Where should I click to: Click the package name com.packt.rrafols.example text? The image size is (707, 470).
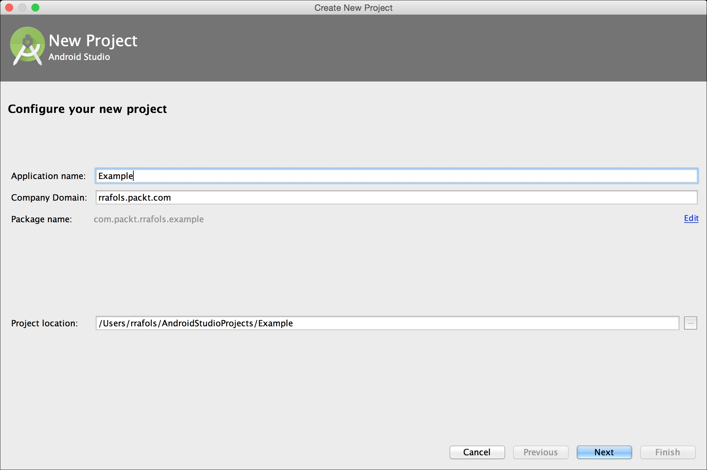coord(149,219)
